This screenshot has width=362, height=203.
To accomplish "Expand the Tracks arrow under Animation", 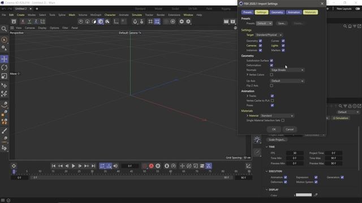I will [247, 96].
